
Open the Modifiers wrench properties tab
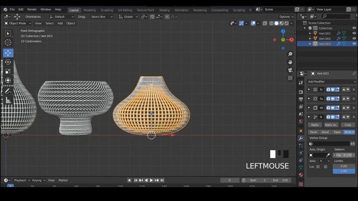[301, 138]
